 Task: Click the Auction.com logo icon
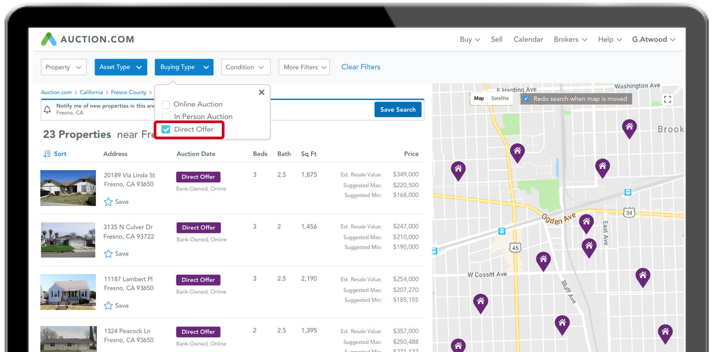(x=49, y=39)
